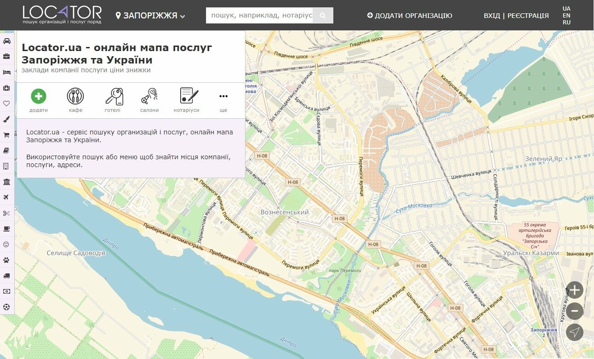Open the paw pets category icon
The height and width of the screenshot is (359, 594).
click(6, 260)
